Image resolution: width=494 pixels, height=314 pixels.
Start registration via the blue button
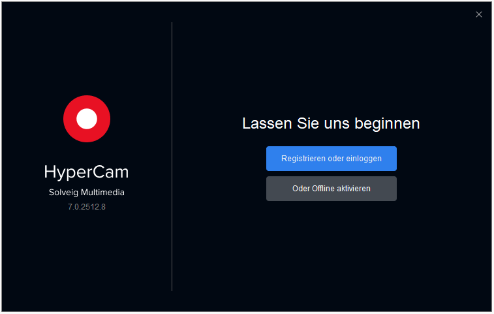(x=331, y=159)
